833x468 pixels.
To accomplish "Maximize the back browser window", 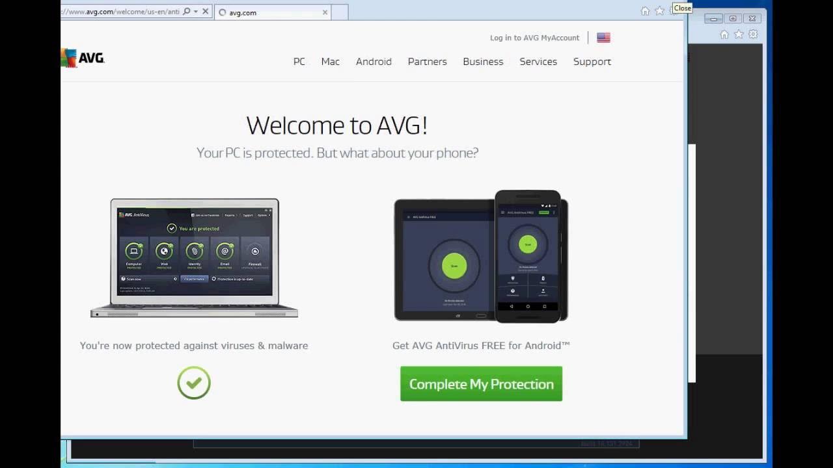I will [x=733, y=19].
